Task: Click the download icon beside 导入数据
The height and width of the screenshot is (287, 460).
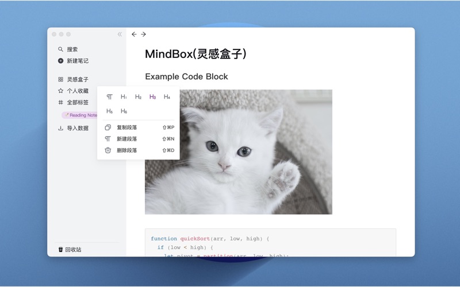Action: point(60,128)
